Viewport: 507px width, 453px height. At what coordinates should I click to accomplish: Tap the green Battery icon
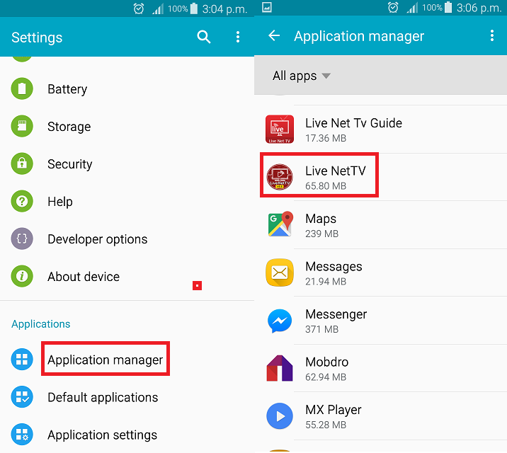click(22, 88)
